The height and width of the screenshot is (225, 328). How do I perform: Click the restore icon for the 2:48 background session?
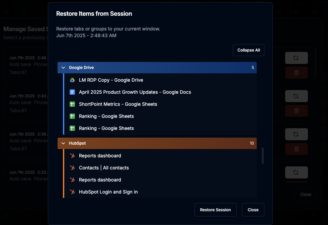click(296, 58)
